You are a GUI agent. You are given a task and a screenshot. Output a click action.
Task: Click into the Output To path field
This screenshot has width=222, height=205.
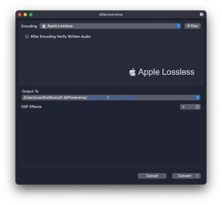point(111,97)
